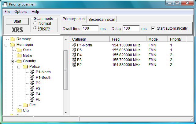Sort by the Mode column header
The height and width of the screenshot is (124, 196).
coord(157,39)
